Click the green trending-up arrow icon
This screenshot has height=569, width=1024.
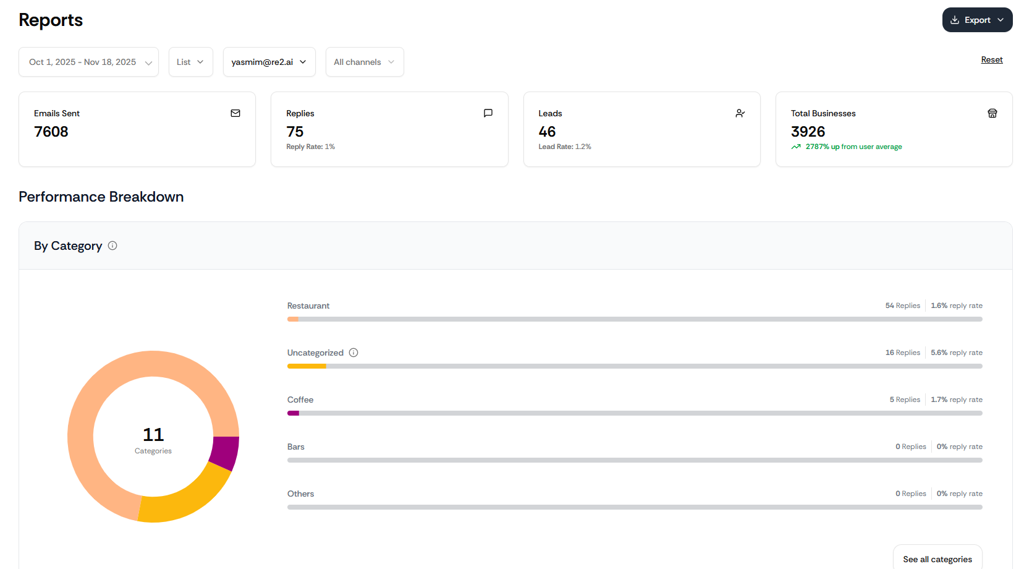(x=796, y=147)
